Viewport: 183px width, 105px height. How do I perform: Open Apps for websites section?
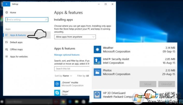click(19, 57)
